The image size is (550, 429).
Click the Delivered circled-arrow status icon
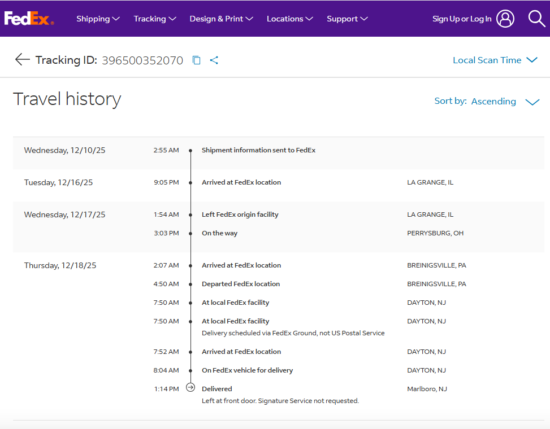click(190, 387)
